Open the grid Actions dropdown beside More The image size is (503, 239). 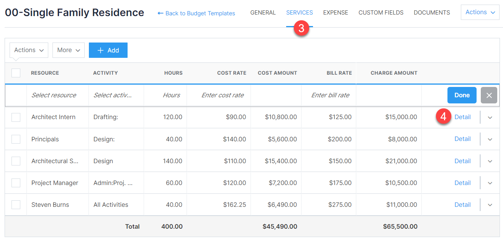click(x=29, y=50)
